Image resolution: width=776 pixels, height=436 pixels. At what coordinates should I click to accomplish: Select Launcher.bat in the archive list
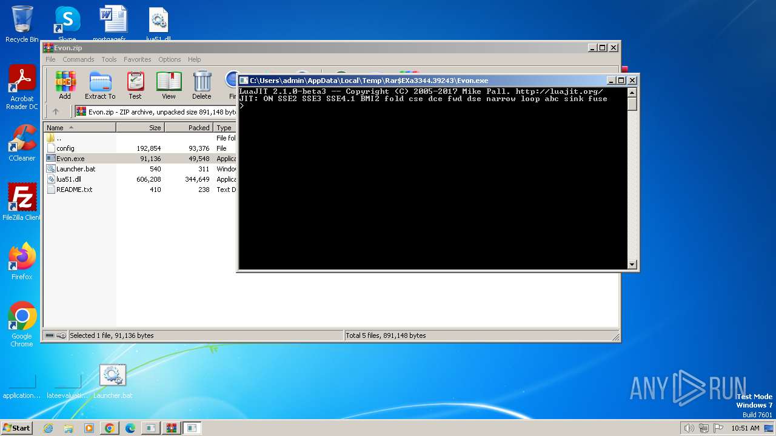140,169
